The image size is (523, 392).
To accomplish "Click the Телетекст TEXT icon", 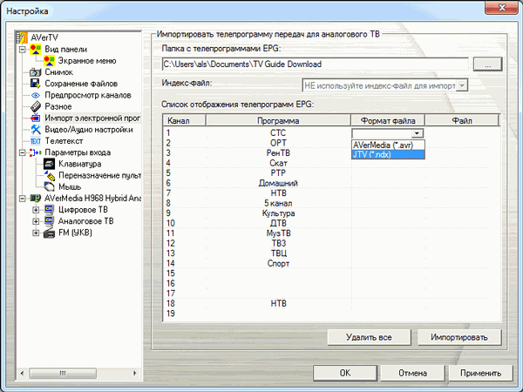I will click(36, 141).
